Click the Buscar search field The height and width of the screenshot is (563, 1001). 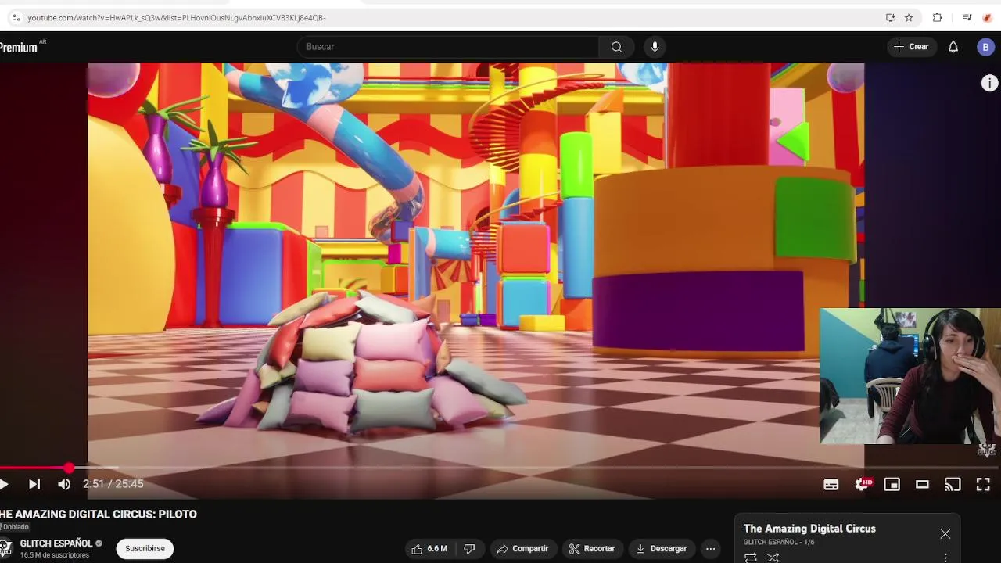449,47
